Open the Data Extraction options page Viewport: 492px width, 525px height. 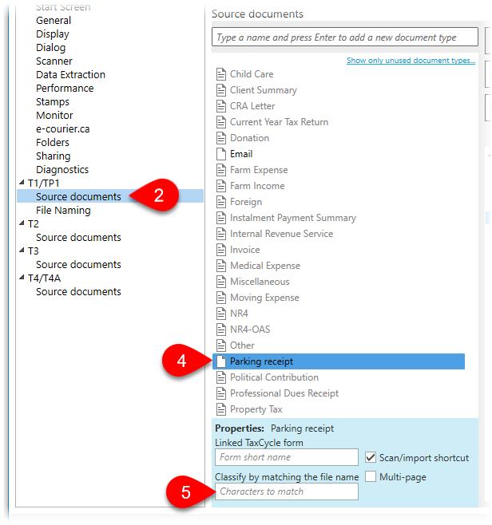(x=70, y=75)
